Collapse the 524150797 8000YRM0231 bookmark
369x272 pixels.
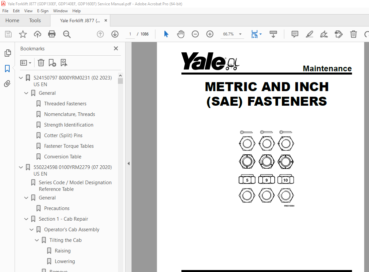(x=21, y=78)
